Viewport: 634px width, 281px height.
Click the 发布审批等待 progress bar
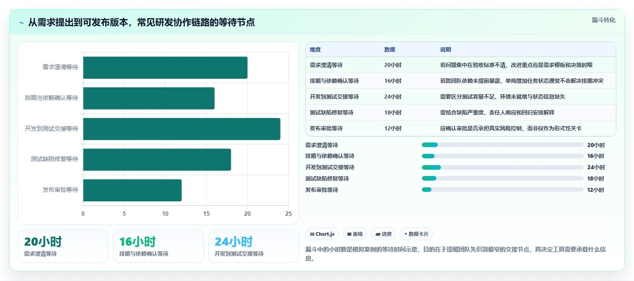[503, 190]
